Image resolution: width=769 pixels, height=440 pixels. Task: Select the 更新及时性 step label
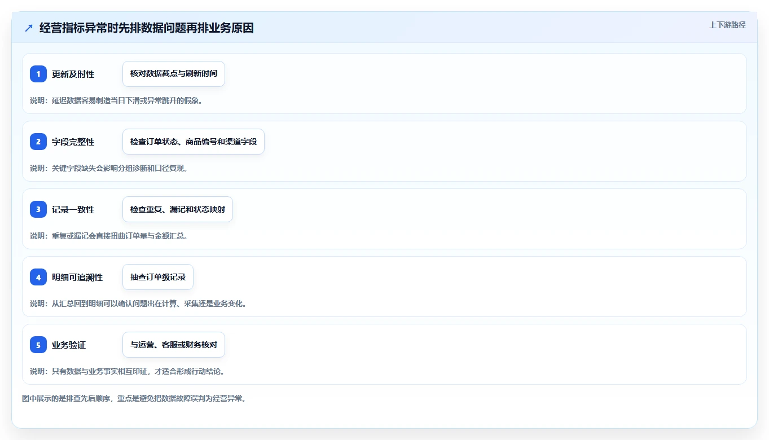[x=73, y=74]
